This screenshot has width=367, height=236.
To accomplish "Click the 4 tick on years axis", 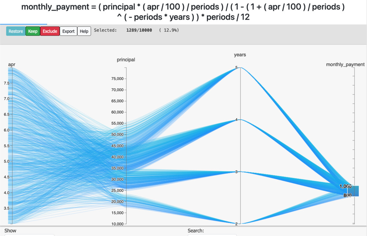I will pyautogui.click(x=237, y=120).
